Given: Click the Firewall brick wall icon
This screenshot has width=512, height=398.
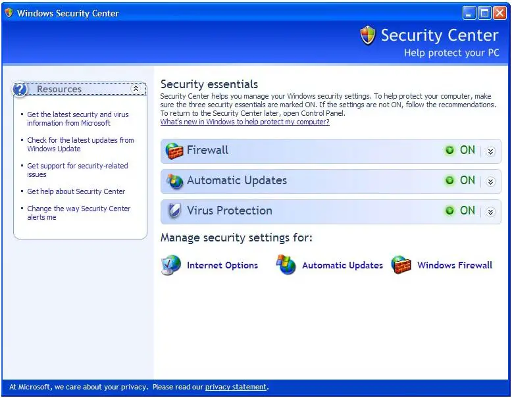Looking at the screenshot, I should pyautogui.click(x=174, y=151).
